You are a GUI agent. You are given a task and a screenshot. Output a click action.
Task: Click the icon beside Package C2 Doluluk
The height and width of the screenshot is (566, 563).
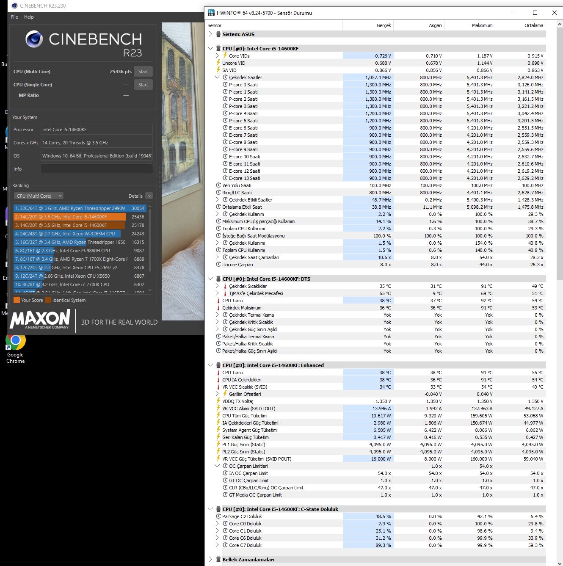(218, 516)
